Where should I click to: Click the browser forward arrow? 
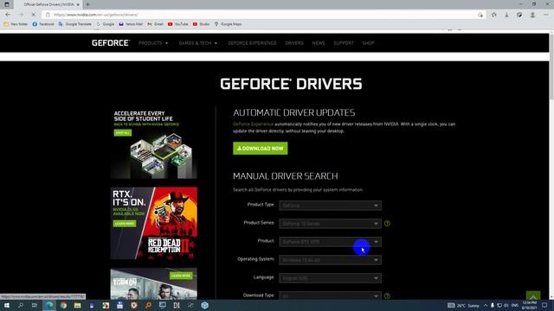21,15
